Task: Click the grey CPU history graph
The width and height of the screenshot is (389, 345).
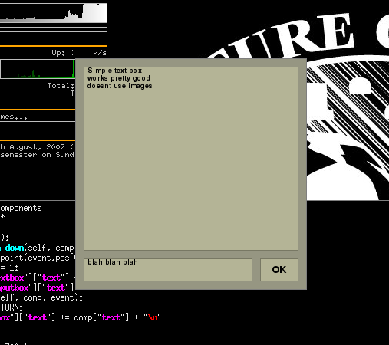Action: coord(54,13)
